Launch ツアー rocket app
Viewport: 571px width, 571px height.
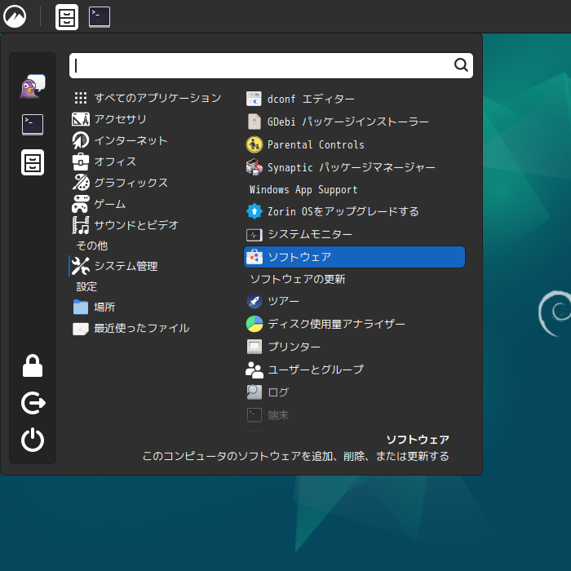pos(354,301)
